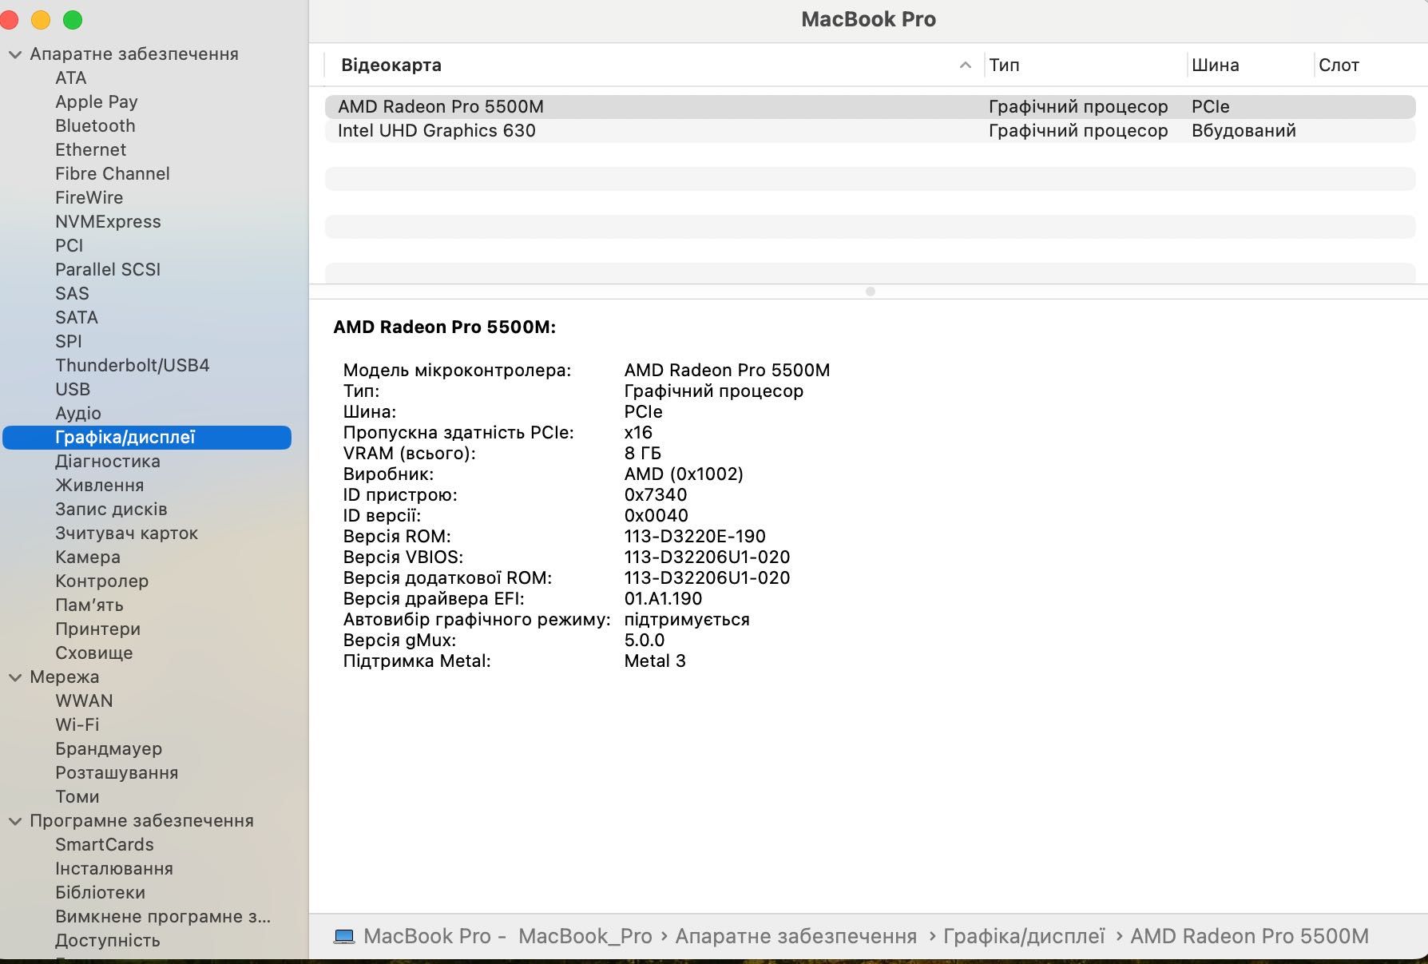This screenshot has width=1428, height=964.
Task: Click Графіка/дисплеї in the path bar
Action: pos(1024,936)
